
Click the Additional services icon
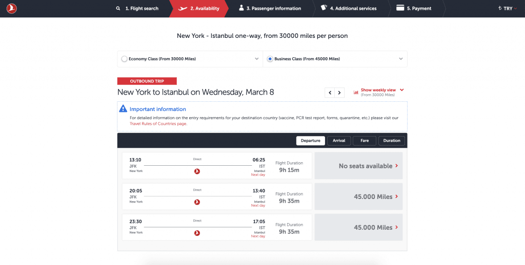click(324, 8)
